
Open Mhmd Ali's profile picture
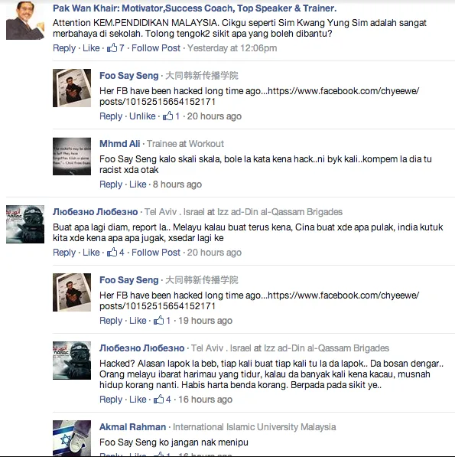pos(72,156)
